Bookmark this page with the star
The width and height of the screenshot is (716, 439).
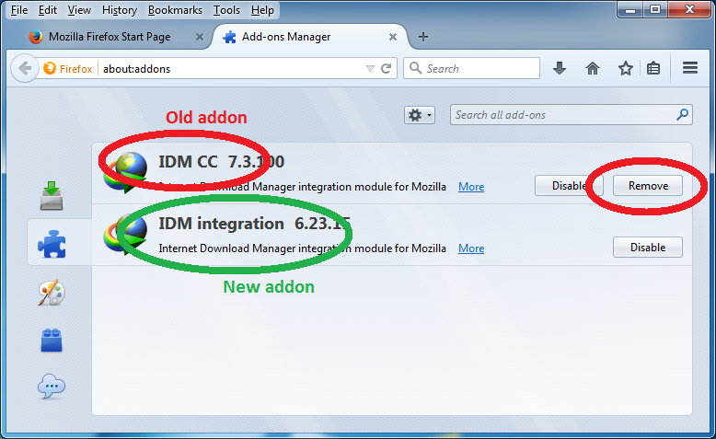tap(626, 68)
